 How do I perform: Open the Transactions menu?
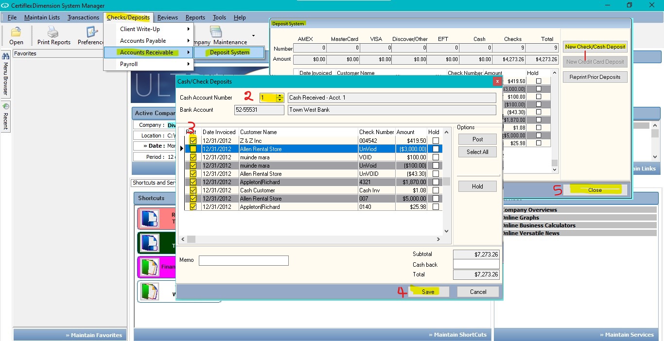(x=83, y=17)
